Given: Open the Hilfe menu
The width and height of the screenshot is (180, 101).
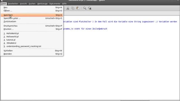Looking at the screenshot, I should point(64,4).
